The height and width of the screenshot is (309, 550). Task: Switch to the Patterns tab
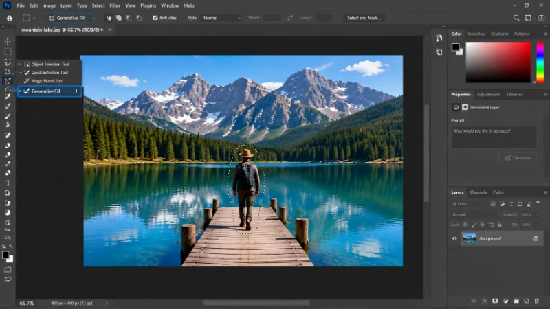click(x=522, y=34)
